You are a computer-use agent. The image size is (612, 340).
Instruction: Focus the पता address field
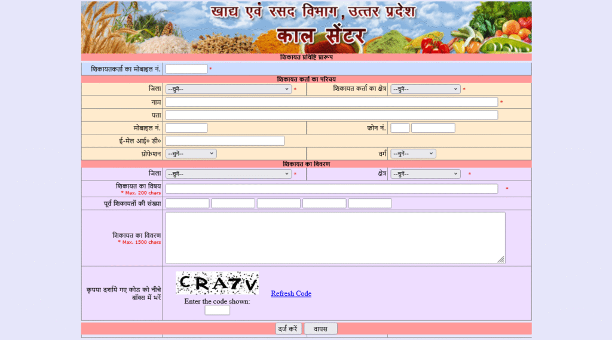pos(331,115)
